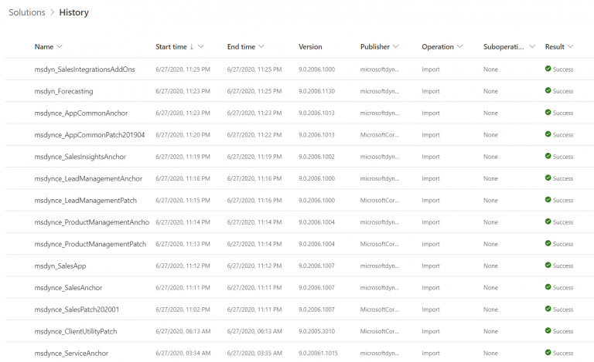
Task: Select the msdynce_LeadManagementPatch row name
Action: (x=86, y=200)
